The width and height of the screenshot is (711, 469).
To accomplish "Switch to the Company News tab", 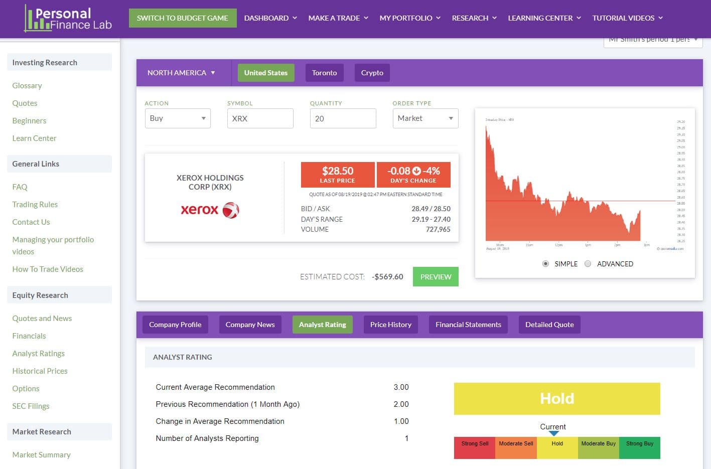I will coord(250,325).
